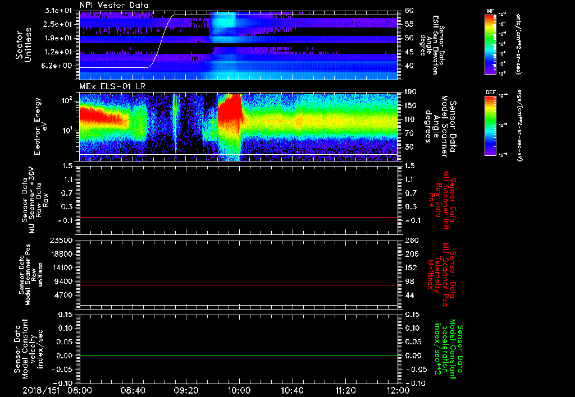
Task: Select the "Model Scanner Angle degrees" axis title
Action: (440, 126)
